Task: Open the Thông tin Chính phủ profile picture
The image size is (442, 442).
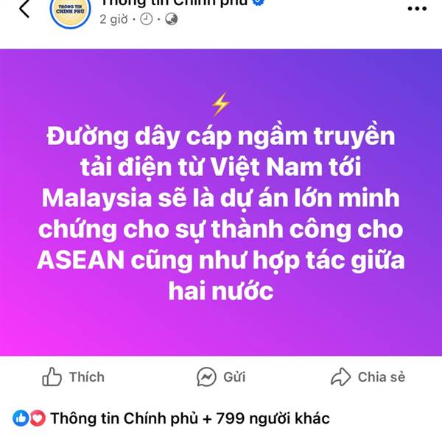Action: point(70,12)
